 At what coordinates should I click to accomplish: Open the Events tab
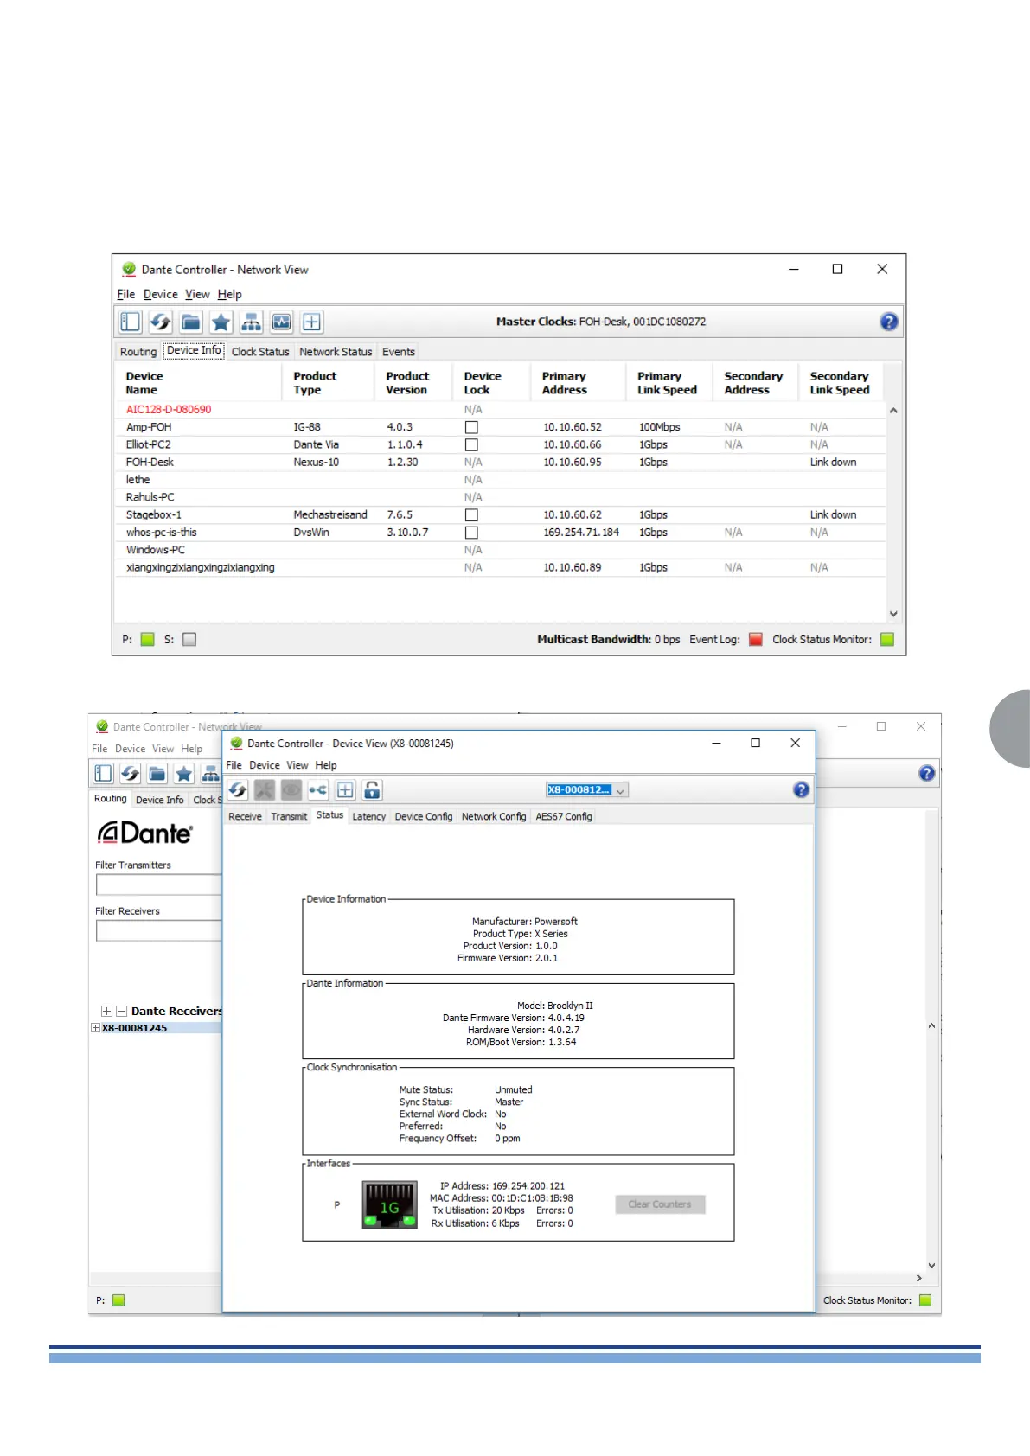(x=399, y=352)
